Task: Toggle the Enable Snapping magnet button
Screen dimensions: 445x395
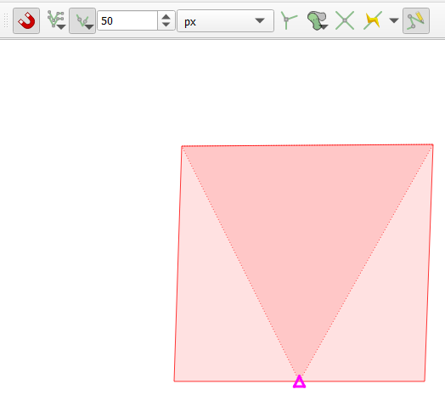Action: (x=26, y=20)
